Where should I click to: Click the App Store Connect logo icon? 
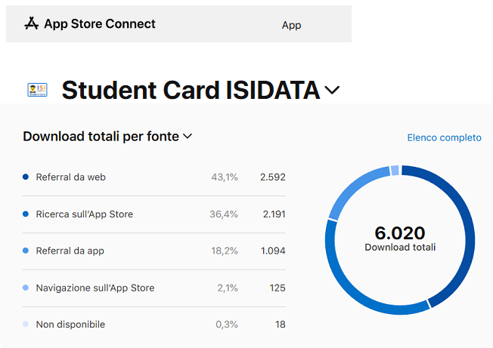[31, 24]
